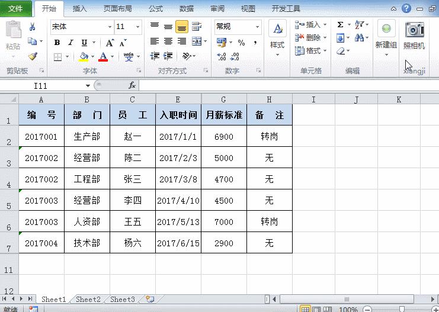This screenshot has height=312, width=439.
Task: Expand fill color dropdown arrow
Action: 92,57
